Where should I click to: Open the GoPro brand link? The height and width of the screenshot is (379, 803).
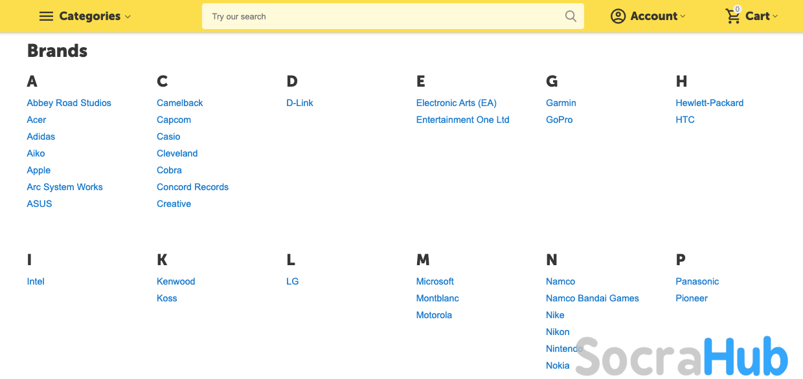click(560, 120)
